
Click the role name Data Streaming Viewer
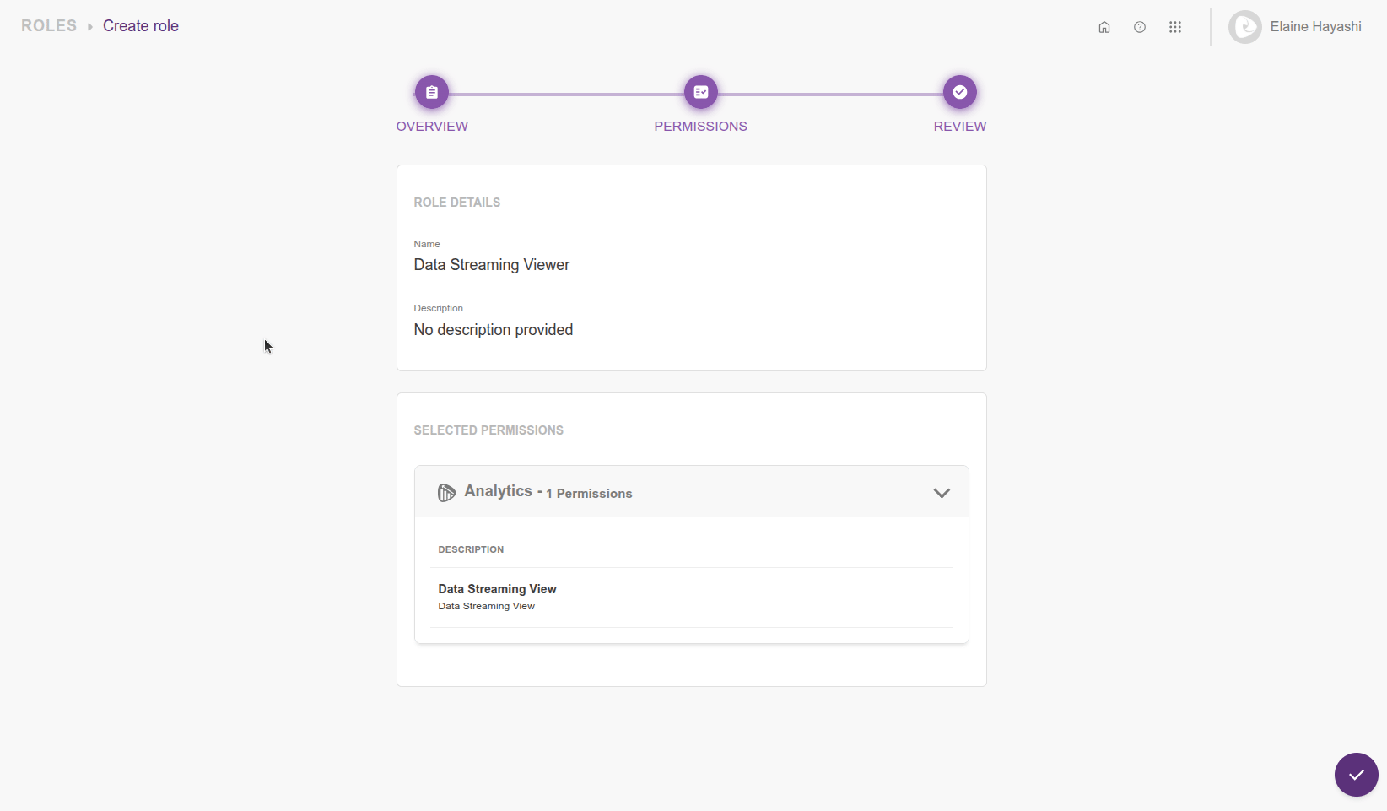point(491,264)
